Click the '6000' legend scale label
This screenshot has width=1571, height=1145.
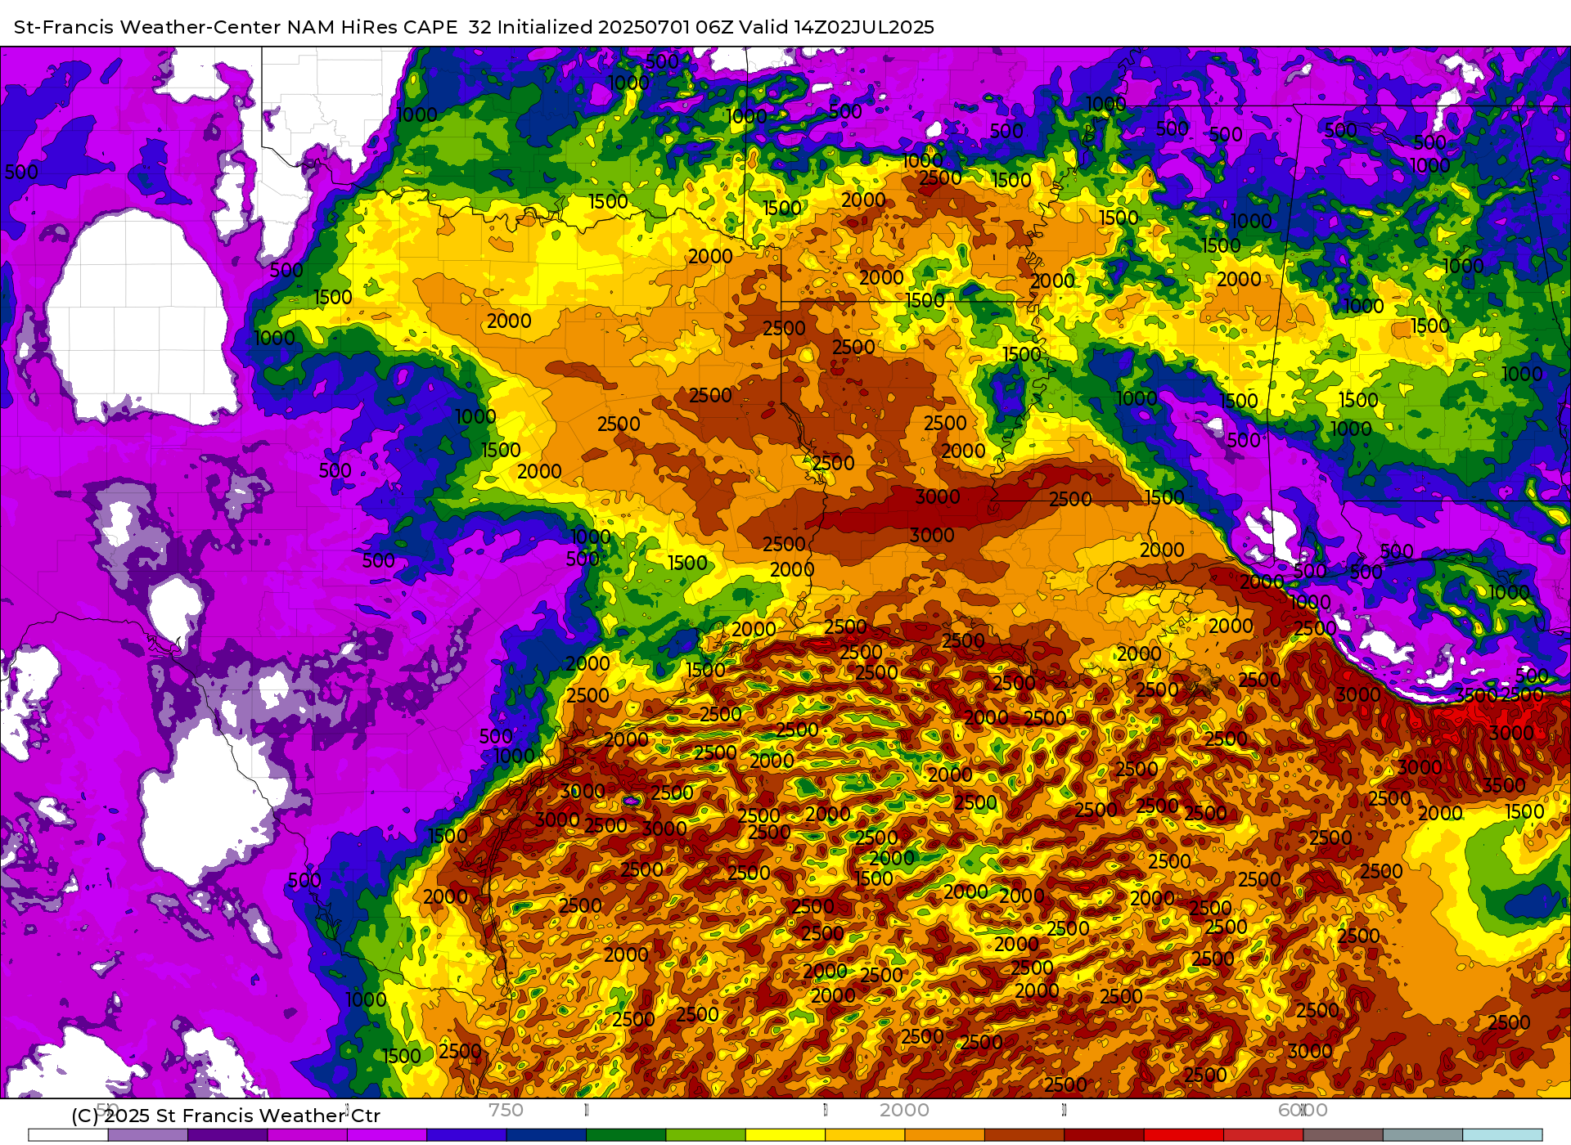(x=1303, y=1110)
